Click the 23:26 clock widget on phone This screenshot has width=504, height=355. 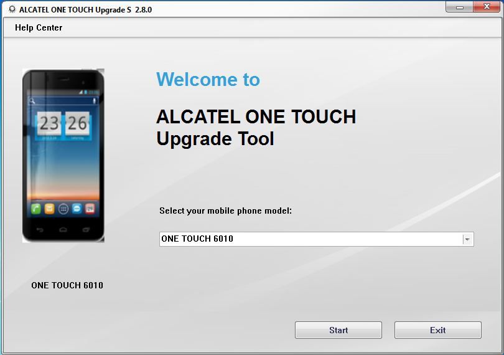click(63, 124)
